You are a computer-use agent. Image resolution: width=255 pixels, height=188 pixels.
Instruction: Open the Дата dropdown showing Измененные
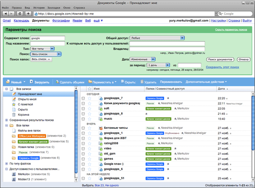pyautogui.click(x=142, y=59)
